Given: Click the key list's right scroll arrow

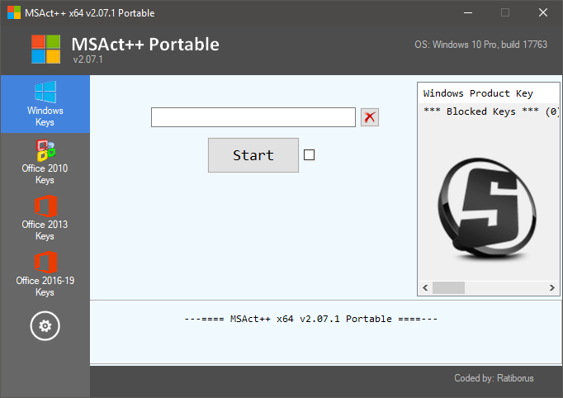Looking at the screenshot, I should coord(554,287).
